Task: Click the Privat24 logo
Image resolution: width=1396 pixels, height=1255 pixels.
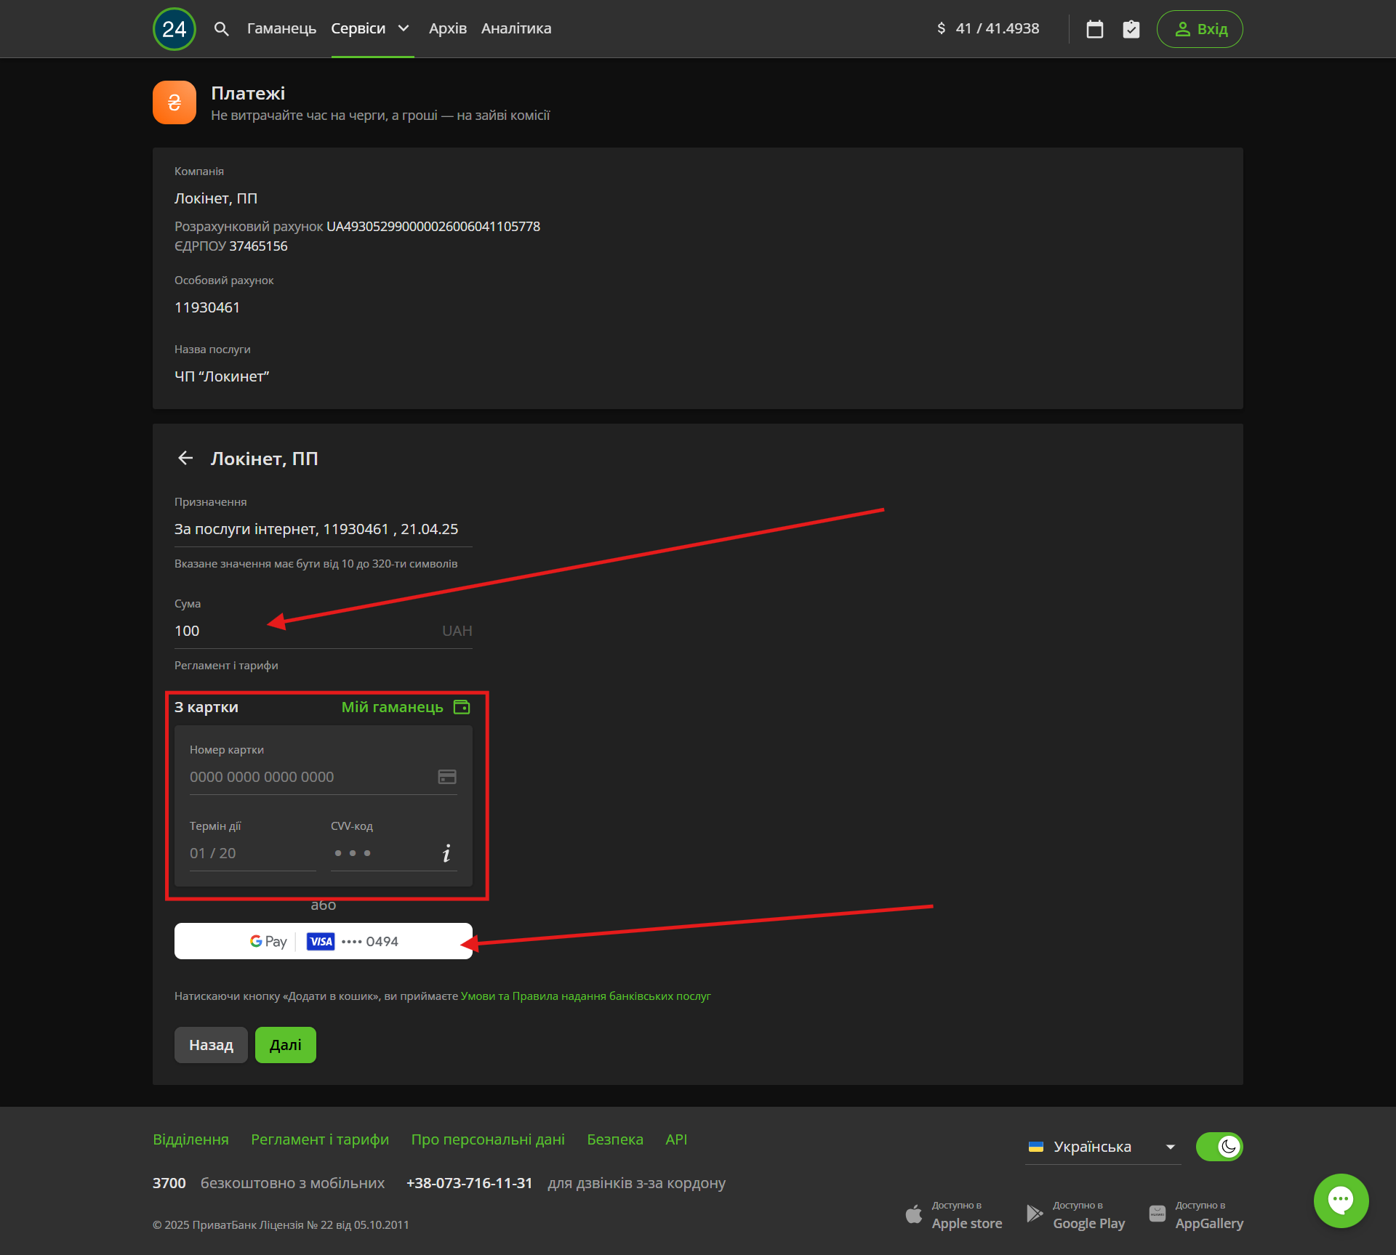Action: 174,29
